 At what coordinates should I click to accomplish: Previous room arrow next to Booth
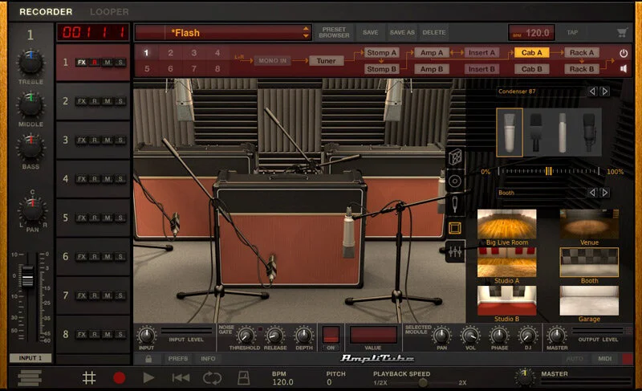tap(592, 193)
